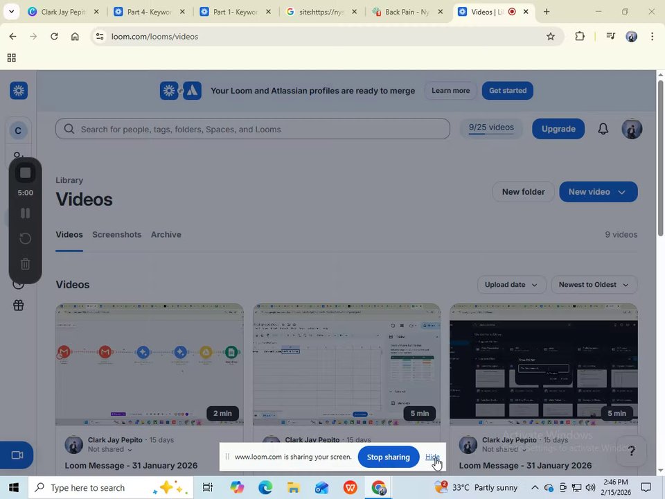This screenshot has height=499, width=665.
Task: Switch to the Screenshots tab
Action: (x=116, y=235)
